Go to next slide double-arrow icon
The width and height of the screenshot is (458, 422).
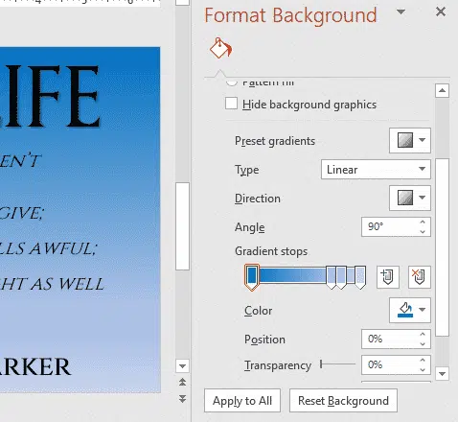pos(182,399)
